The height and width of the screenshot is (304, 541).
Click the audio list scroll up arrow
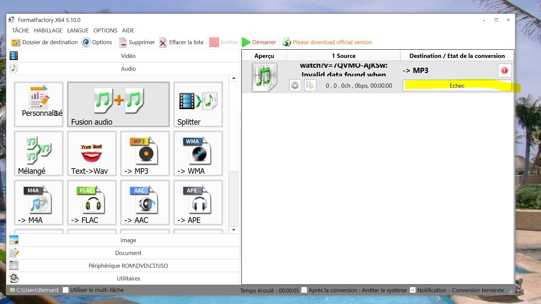point(234,78)
